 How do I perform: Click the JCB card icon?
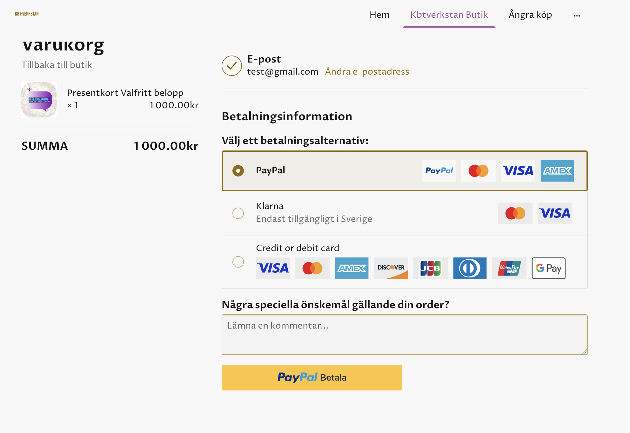point(431,268)
